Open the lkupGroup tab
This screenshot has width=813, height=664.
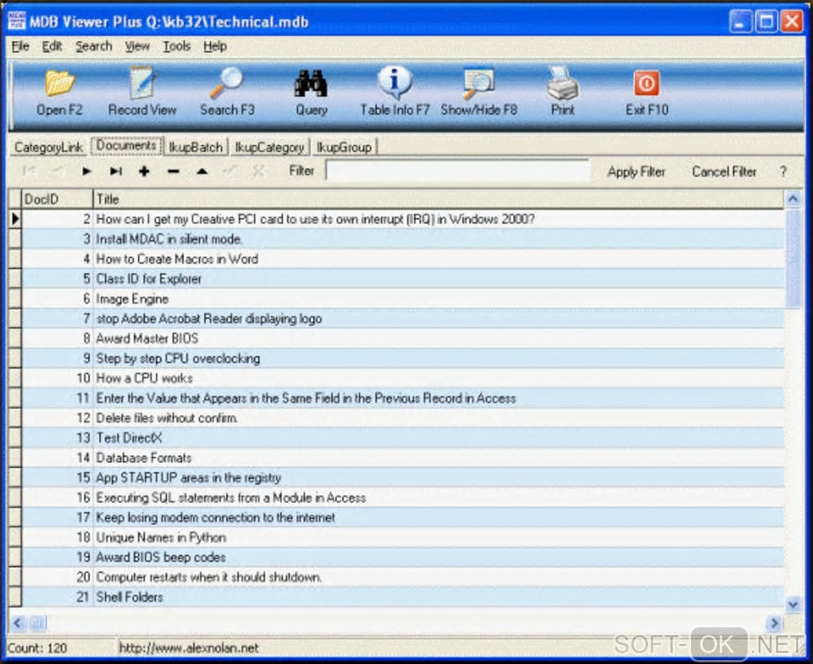point(344,147)
